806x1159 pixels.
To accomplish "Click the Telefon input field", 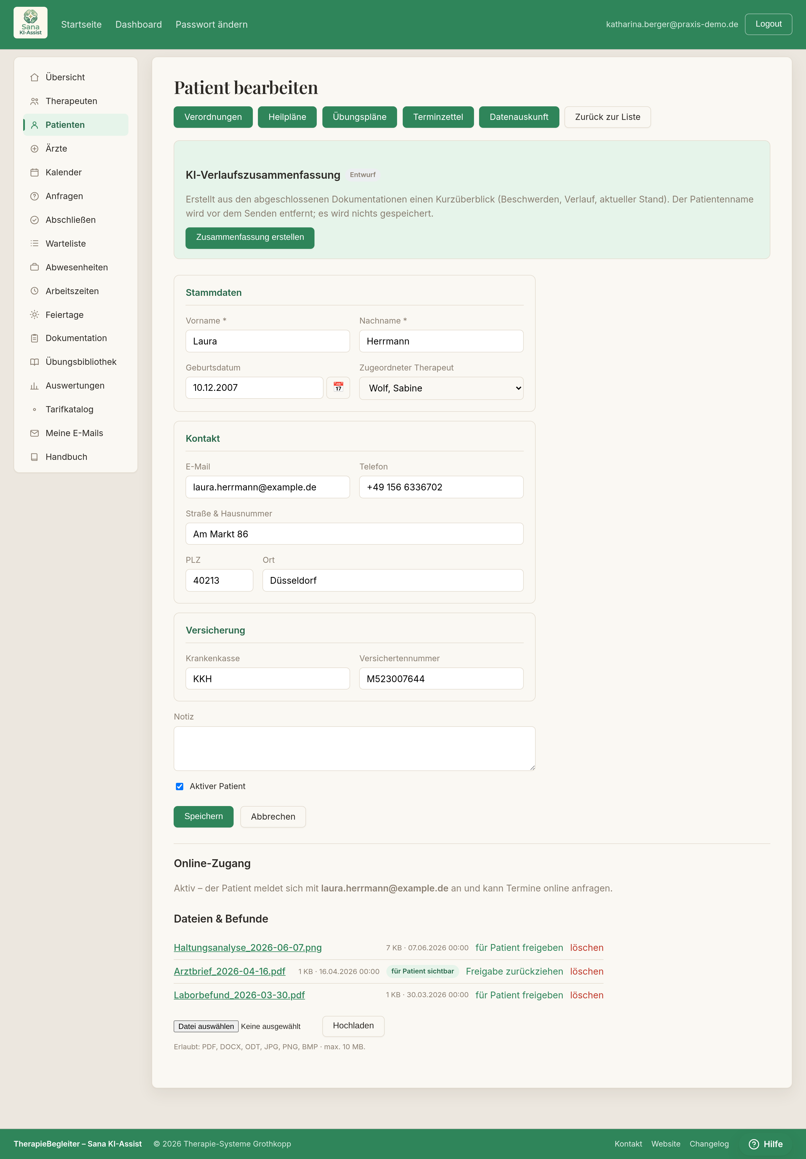I will click(x=441, y=487).
